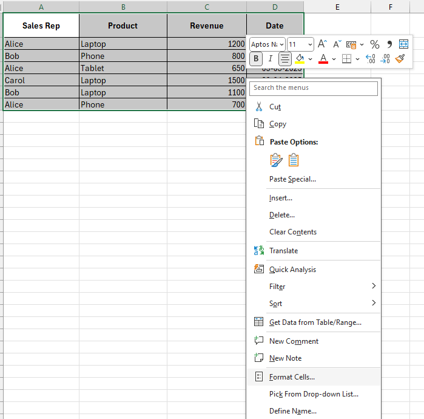Open Paste Special dialog
The image size is (424, 419).
314,179
